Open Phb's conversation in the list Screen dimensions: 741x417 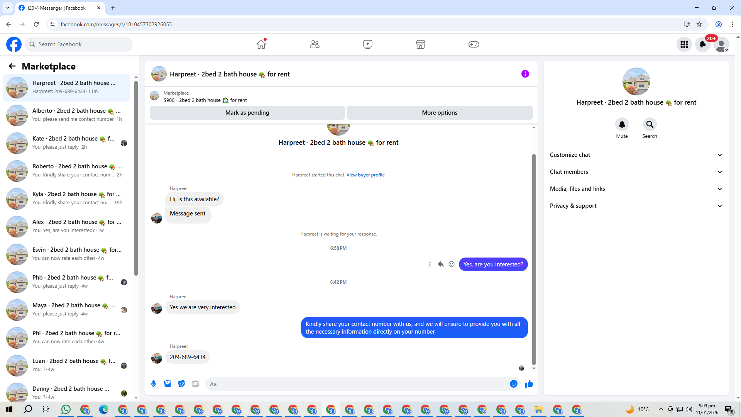coord(67,282)
